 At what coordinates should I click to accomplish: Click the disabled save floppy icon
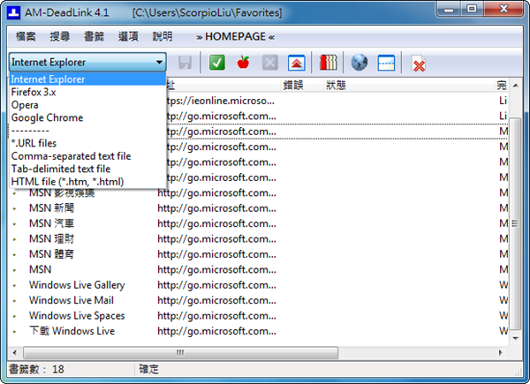185,63
